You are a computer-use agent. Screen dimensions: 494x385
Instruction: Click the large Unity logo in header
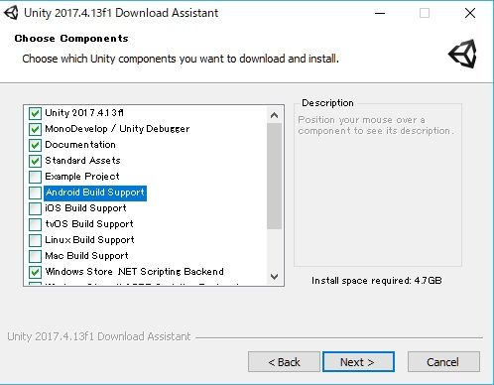463,54
